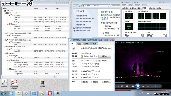171x96 pixels.
Task: Mute the Media Player volume speaker icon
Action: 148,86
